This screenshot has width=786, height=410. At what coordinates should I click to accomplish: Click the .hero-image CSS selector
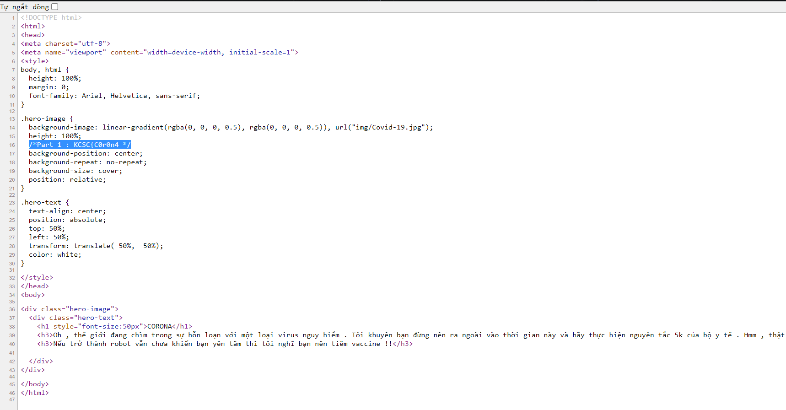click(x=43, y=119)
